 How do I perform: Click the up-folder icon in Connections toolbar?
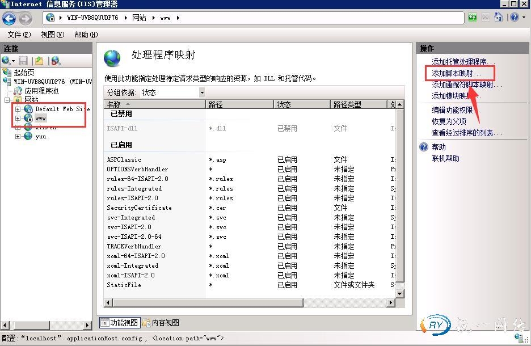coord(39,61)
